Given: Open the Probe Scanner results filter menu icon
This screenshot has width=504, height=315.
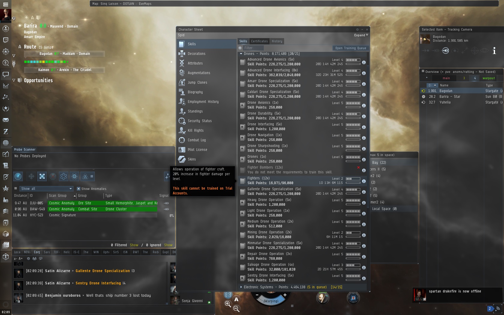Looking at the screenshot, I should tap(16, 189).
